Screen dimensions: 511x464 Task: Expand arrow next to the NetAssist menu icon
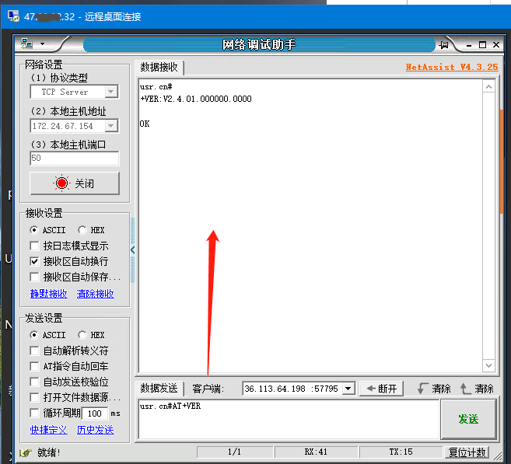coord(42,44)
